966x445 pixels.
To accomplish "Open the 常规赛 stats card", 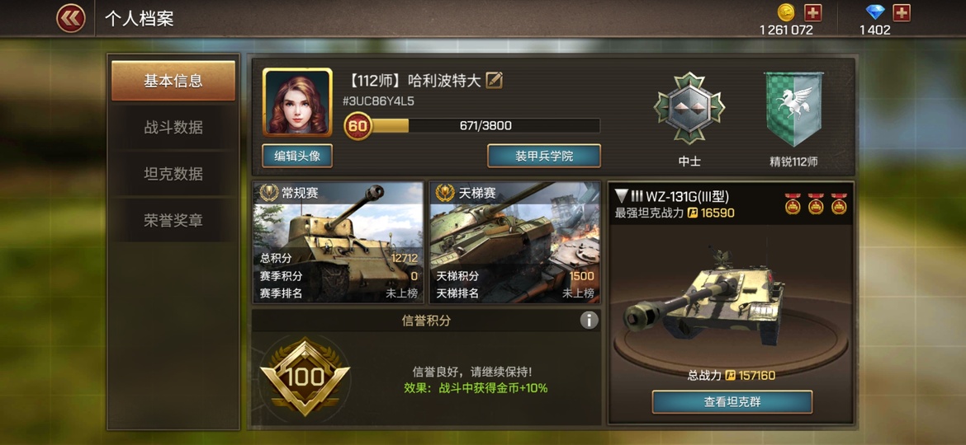I will (x=339, y=242).
